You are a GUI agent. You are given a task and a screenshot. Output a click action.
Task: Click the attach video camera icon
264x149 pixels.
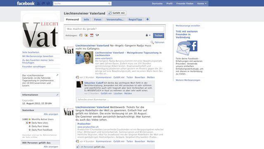tap(97, 35)
